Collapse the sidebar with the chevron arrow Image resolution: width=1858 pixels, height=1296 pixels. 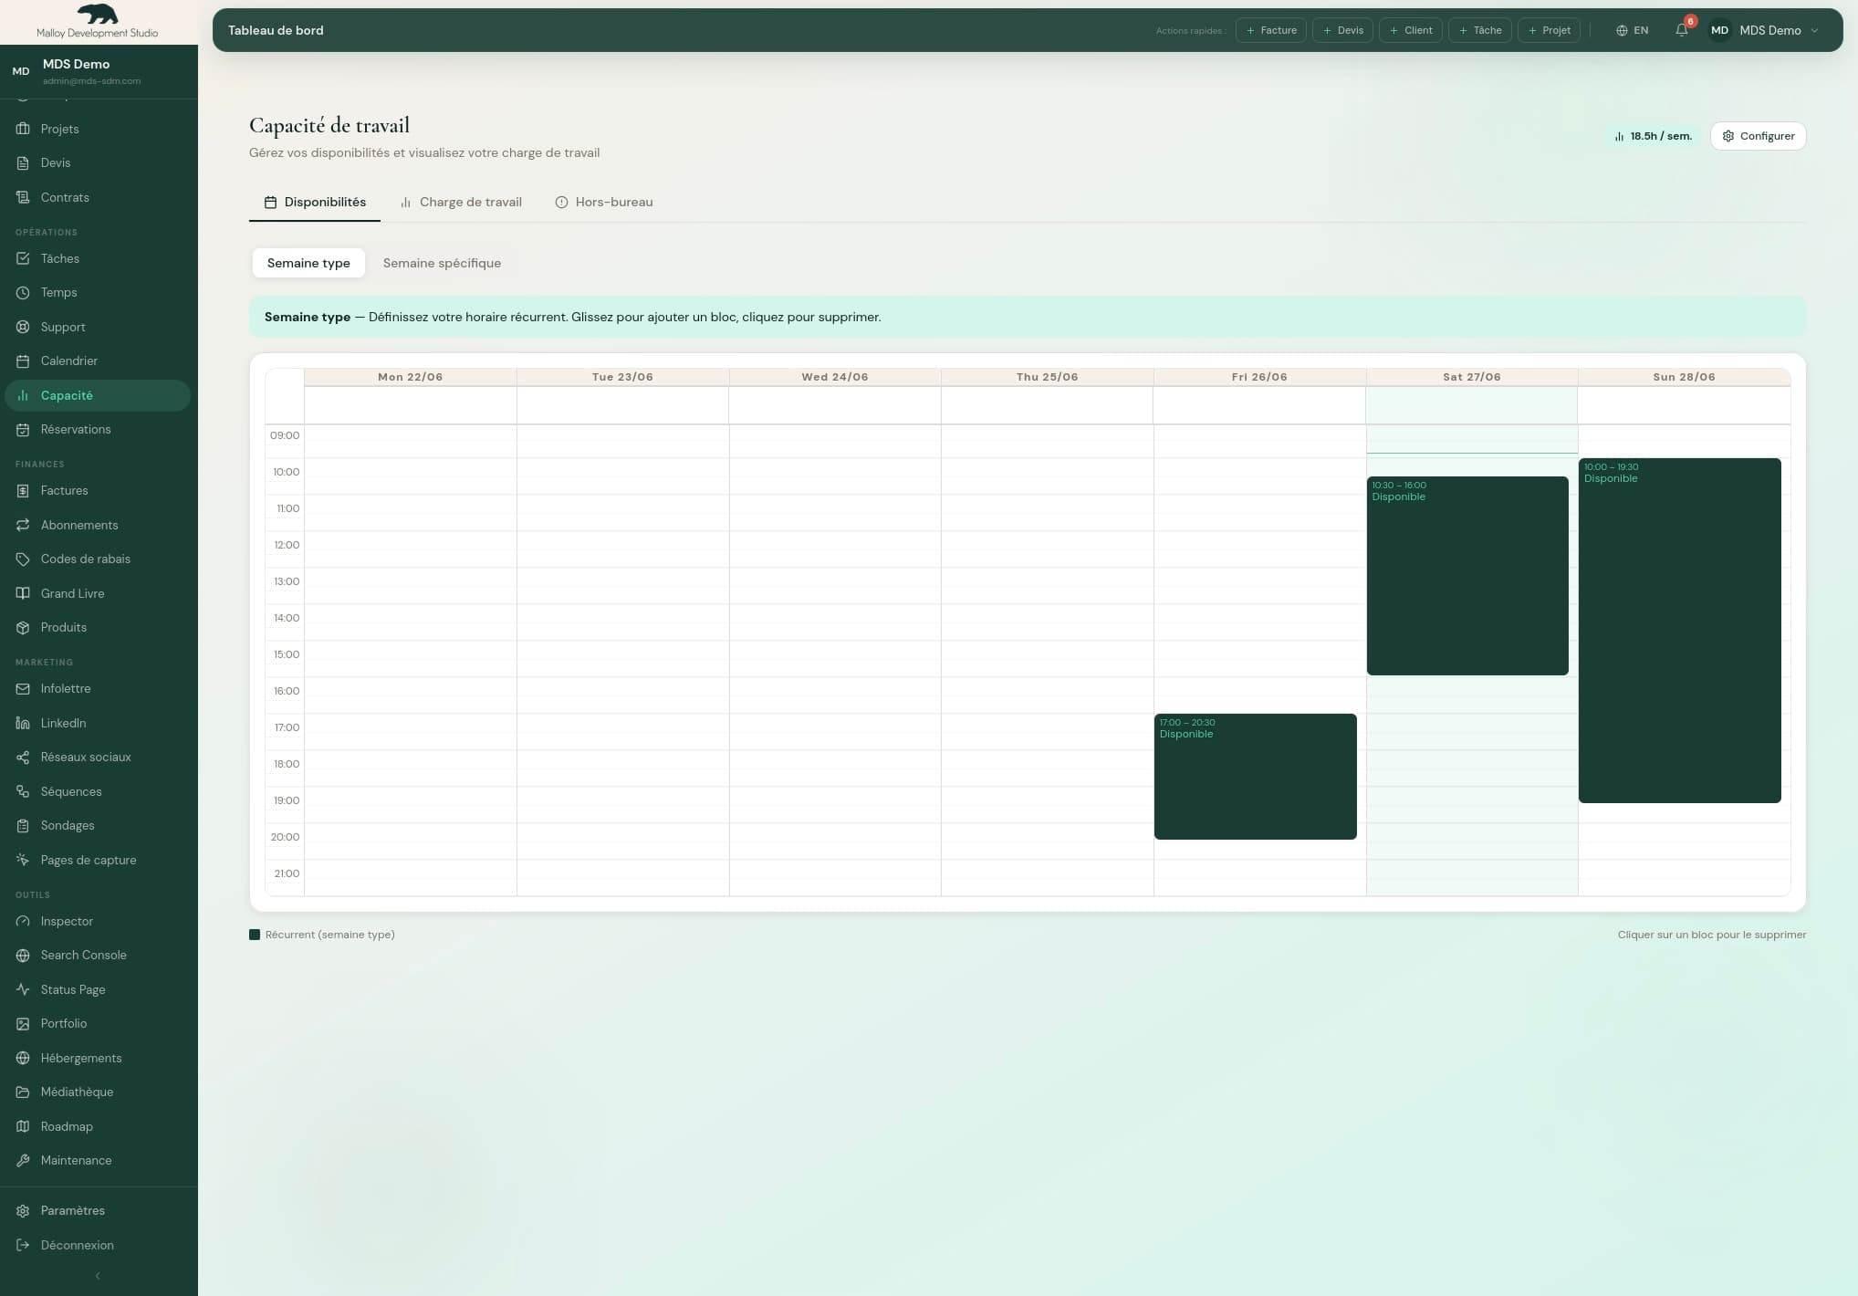(98, 1276)
